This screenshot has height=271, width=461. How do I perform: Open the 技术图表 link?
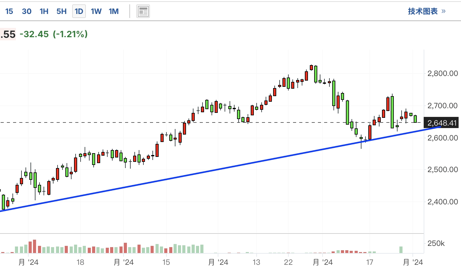(x=427, y=11)
